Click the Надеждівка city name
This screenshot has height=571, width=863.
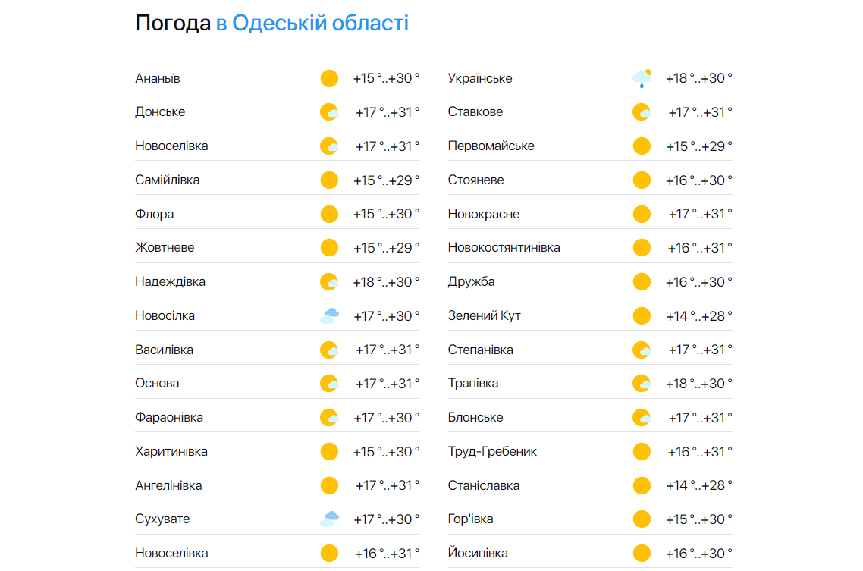pyautogui.click(x=168, y=281)
